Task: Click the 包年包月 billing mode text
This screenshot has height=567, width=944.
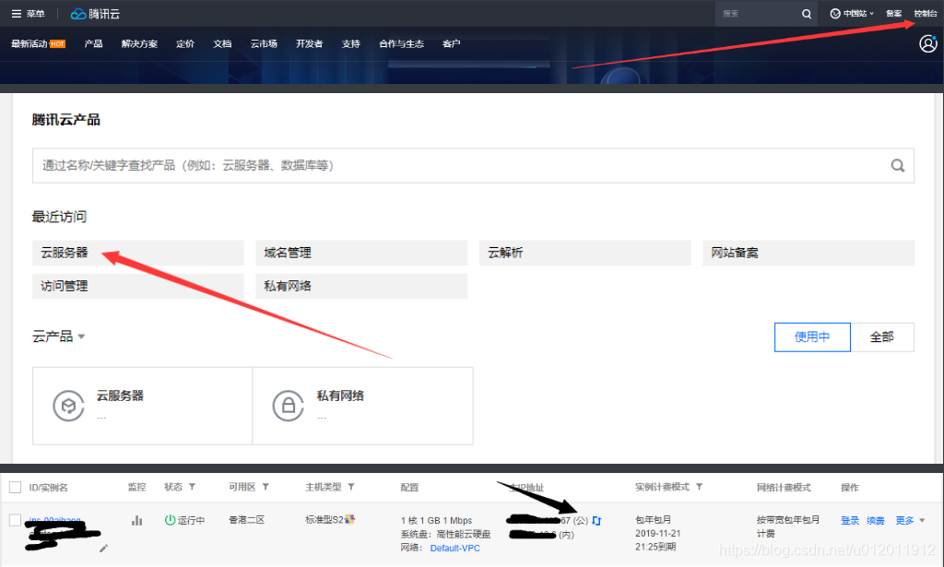Action: [x=654, y=519]
